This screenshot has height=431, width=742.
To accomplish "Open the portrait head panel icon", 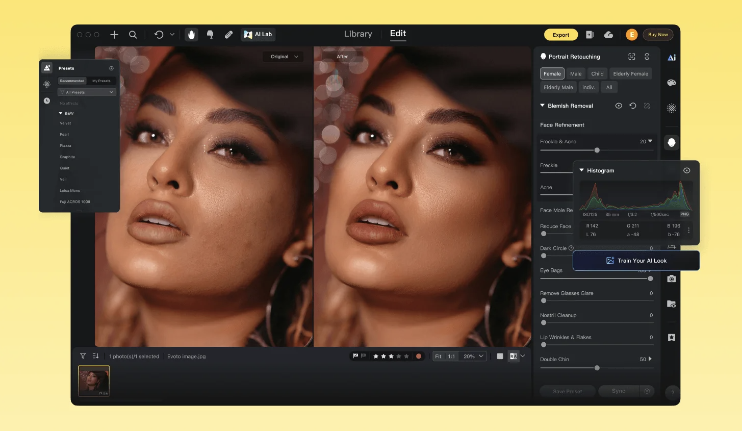I will [x=672, y=143].
